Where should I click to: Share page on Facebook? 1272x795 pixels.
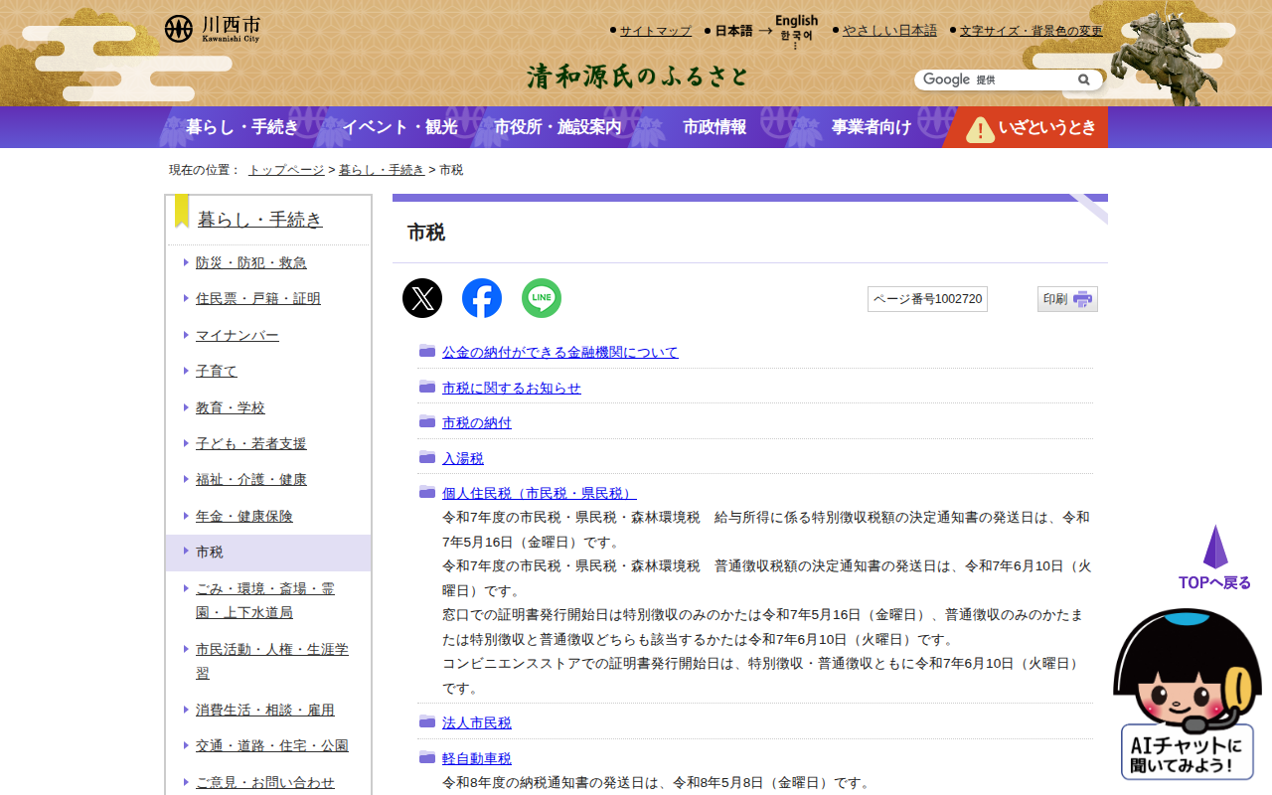(x=482, y=298)
